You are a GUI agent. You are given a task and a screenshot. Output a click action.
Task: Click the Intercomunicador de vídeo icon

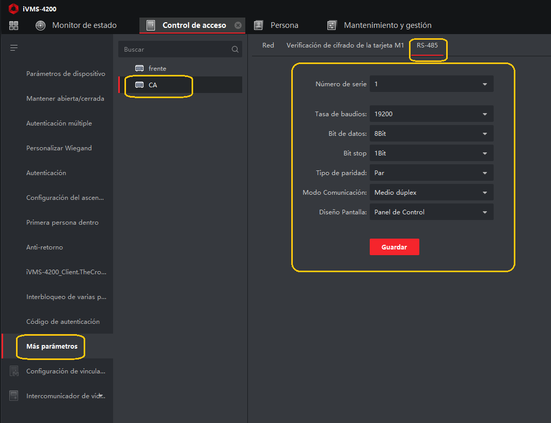click(x=14, y=396)
